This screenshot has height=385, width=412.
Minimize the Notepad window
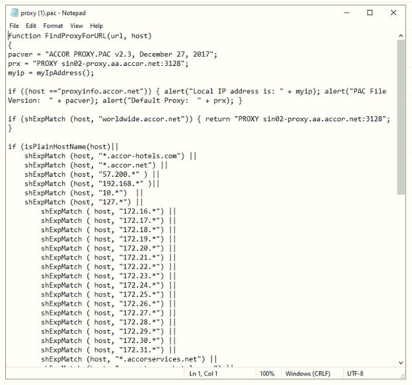pos(347,13)
